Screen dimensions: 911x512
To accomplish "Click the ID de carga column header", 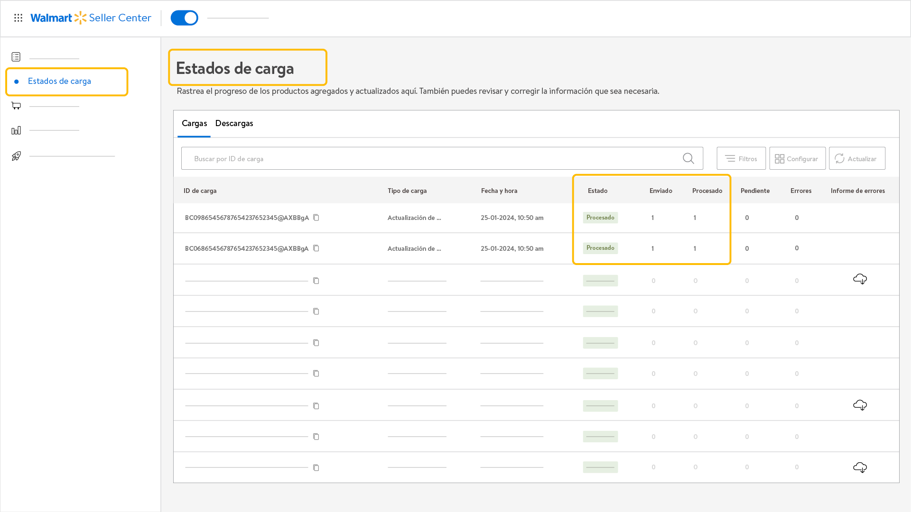I will point(200,191).
